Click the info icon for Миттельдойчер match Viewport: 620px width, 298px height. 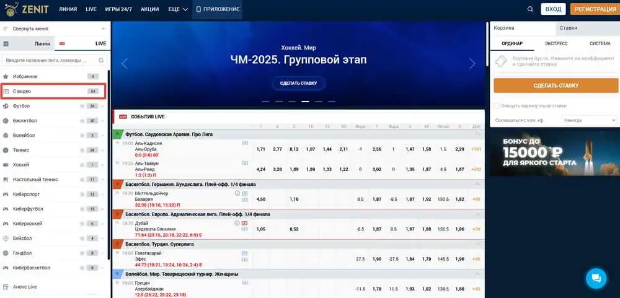click(x=237, y=193)
